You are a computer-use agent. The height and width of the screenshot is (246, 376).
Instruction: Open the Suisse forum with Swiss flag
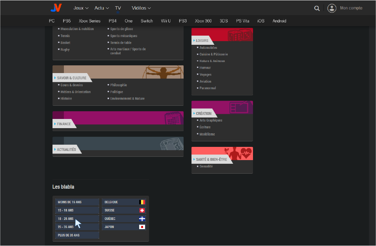[124, 210]
